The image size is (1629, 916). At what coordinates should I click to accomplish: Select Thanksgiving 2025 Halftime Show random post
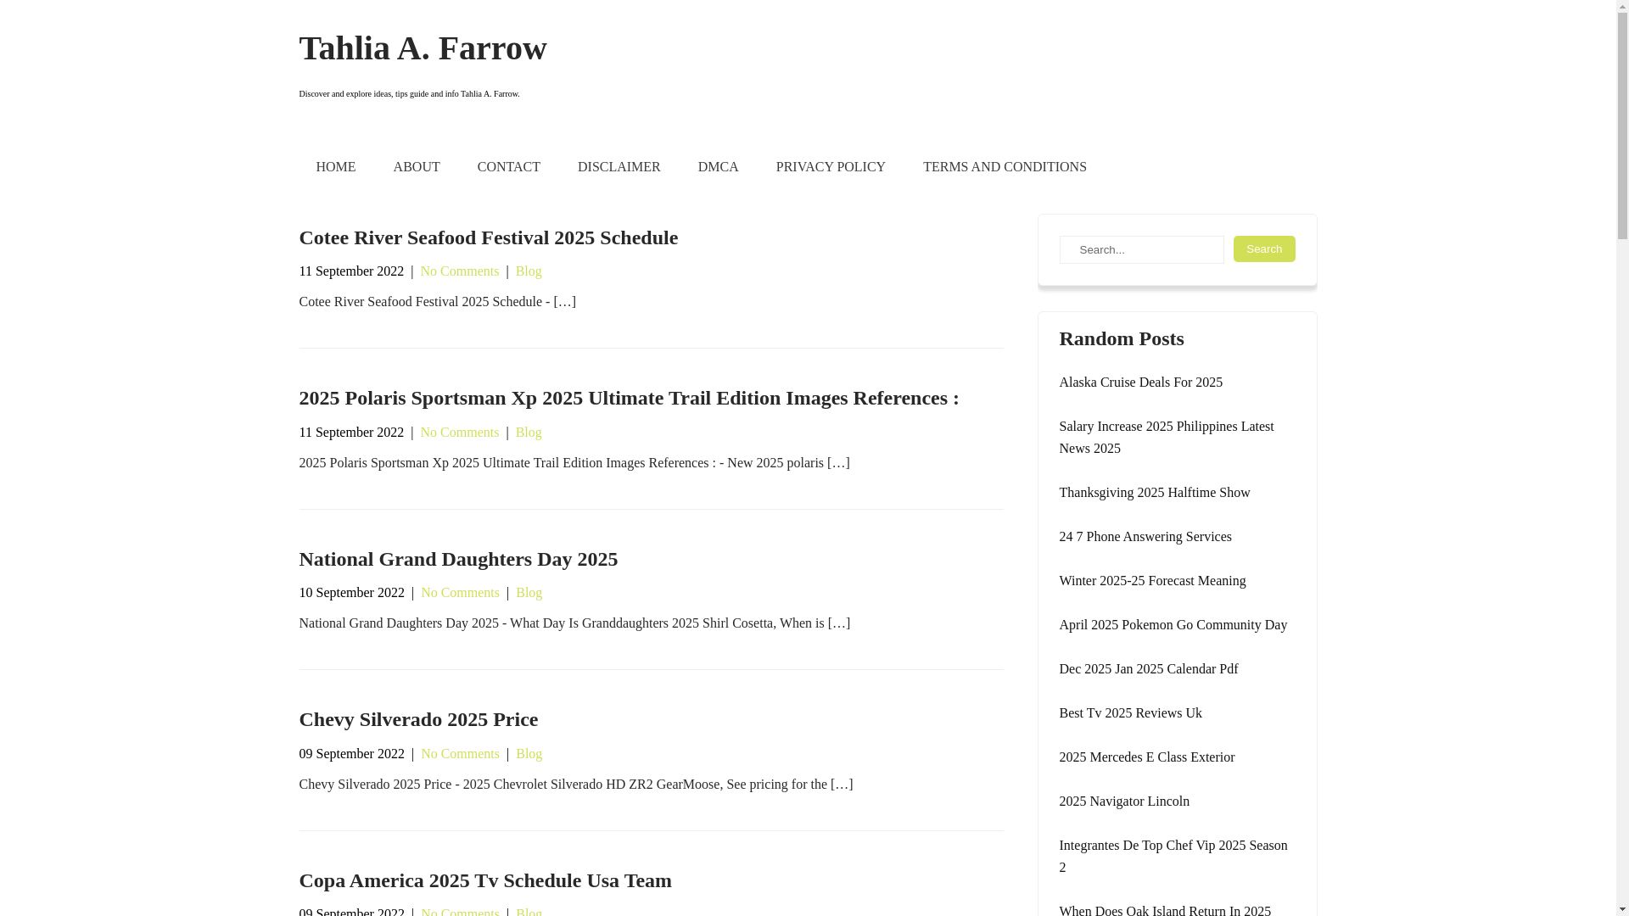click(x=1154, y=493)
